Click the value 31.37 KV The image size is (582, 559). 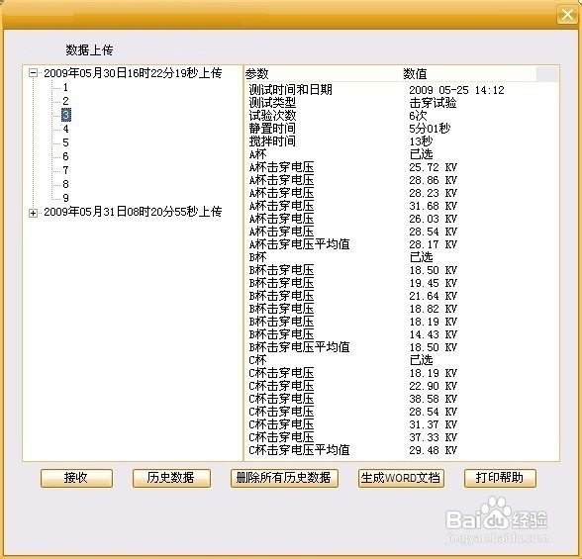coord(434,424)
